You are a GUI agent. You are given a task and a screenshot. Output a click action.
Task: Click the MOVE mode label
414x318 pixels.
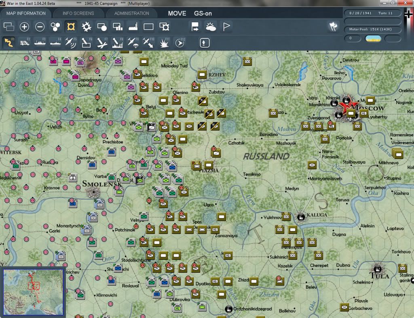click(177, 13)
